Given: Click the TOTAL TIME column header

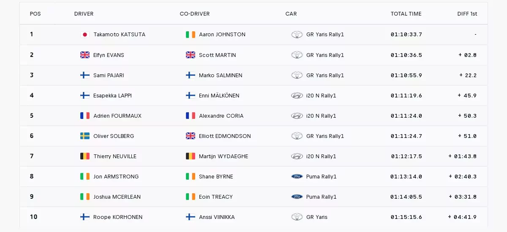Looking at the screenshot, I should coord(406,14).
